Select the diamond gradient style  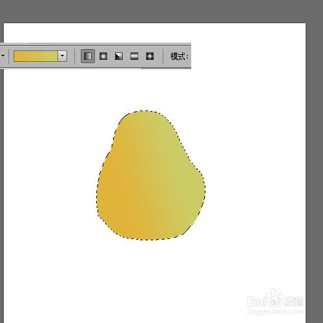(x=150, y=56)
